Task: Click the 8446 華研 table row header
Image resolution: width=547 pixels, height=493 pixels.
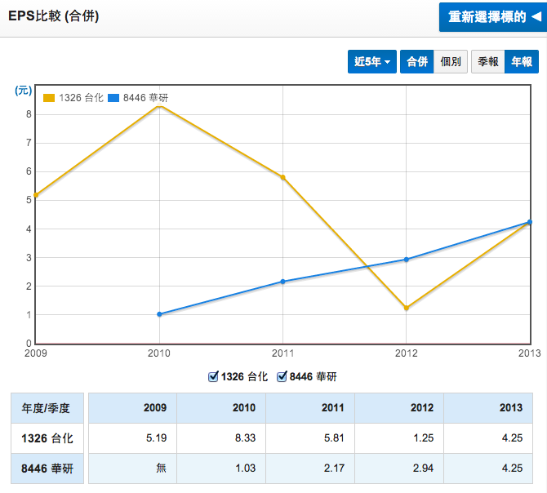Action: 47,469
